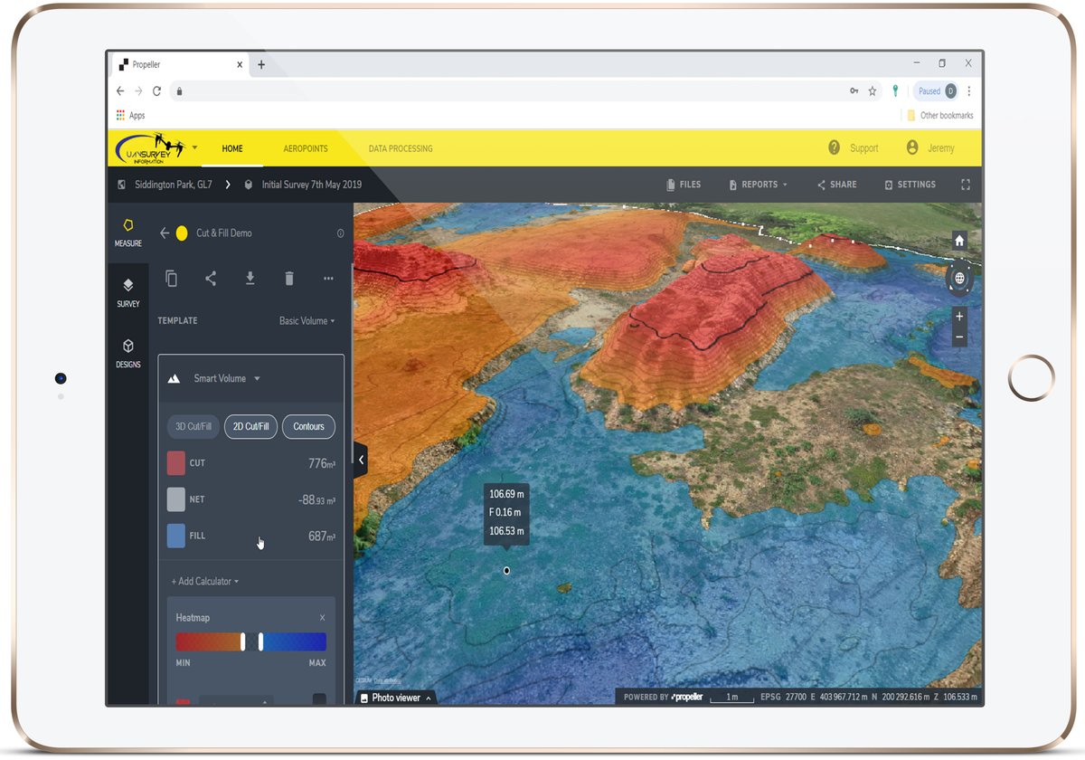Open Chrome three-dot menu

point(969,91)
